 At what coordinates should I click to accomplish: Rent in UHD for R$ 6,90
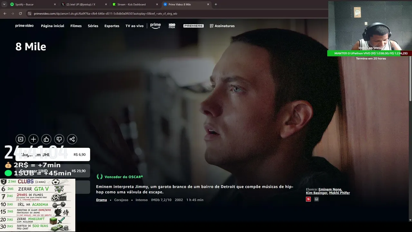click(53, 155)
